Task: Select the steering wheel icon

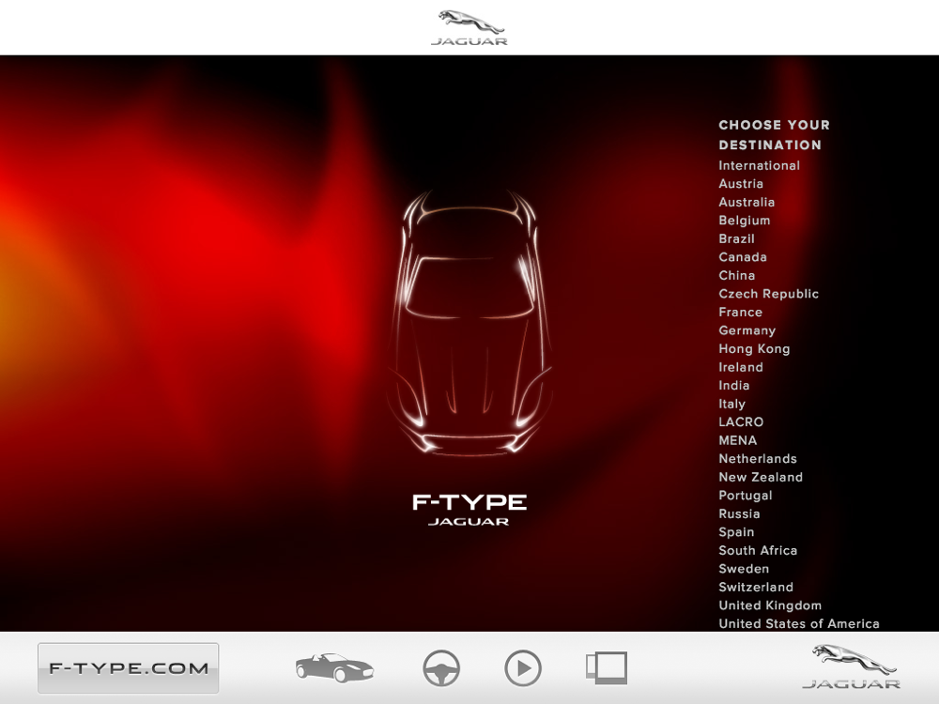Action: coord(441,668)
